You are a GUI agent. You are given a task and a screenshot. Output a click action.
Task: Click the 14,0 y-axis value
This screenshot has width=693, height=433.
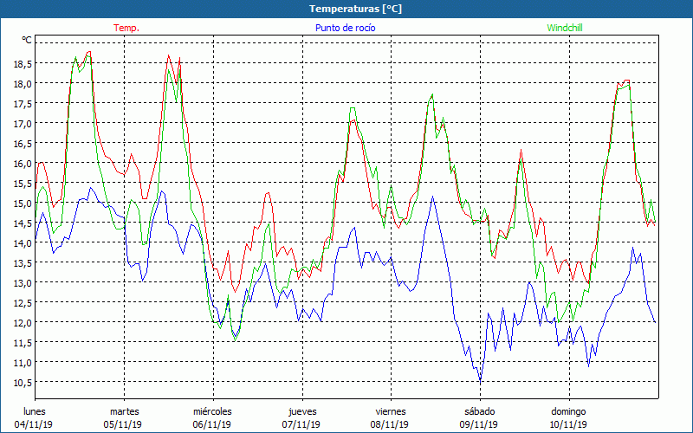point(23,243)
